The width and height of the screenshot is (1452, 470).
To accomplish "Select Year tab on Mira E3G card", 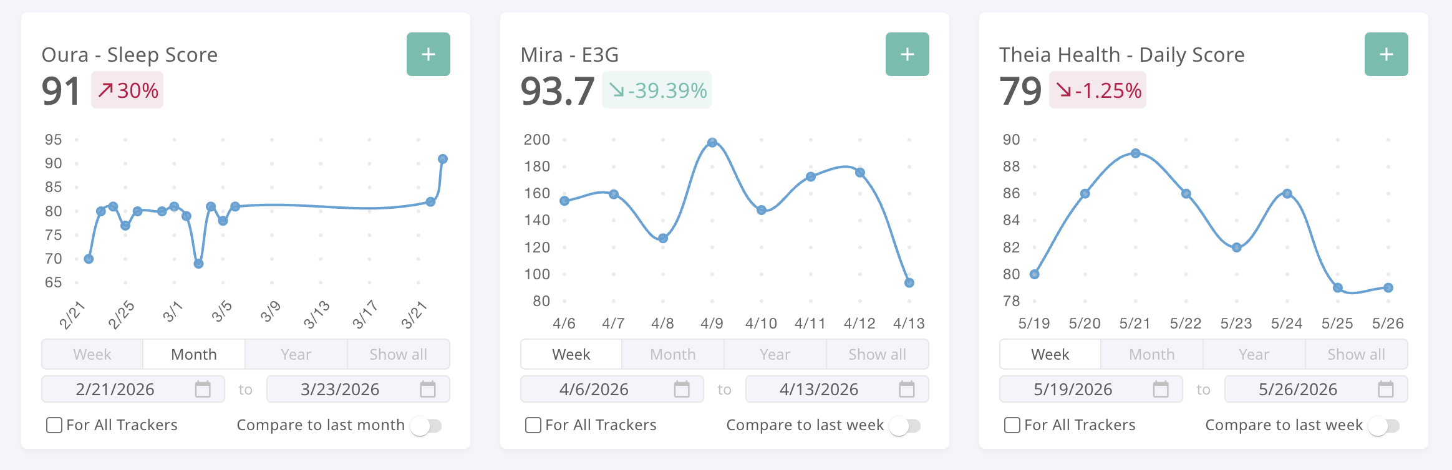I will [x=775, y=354].
